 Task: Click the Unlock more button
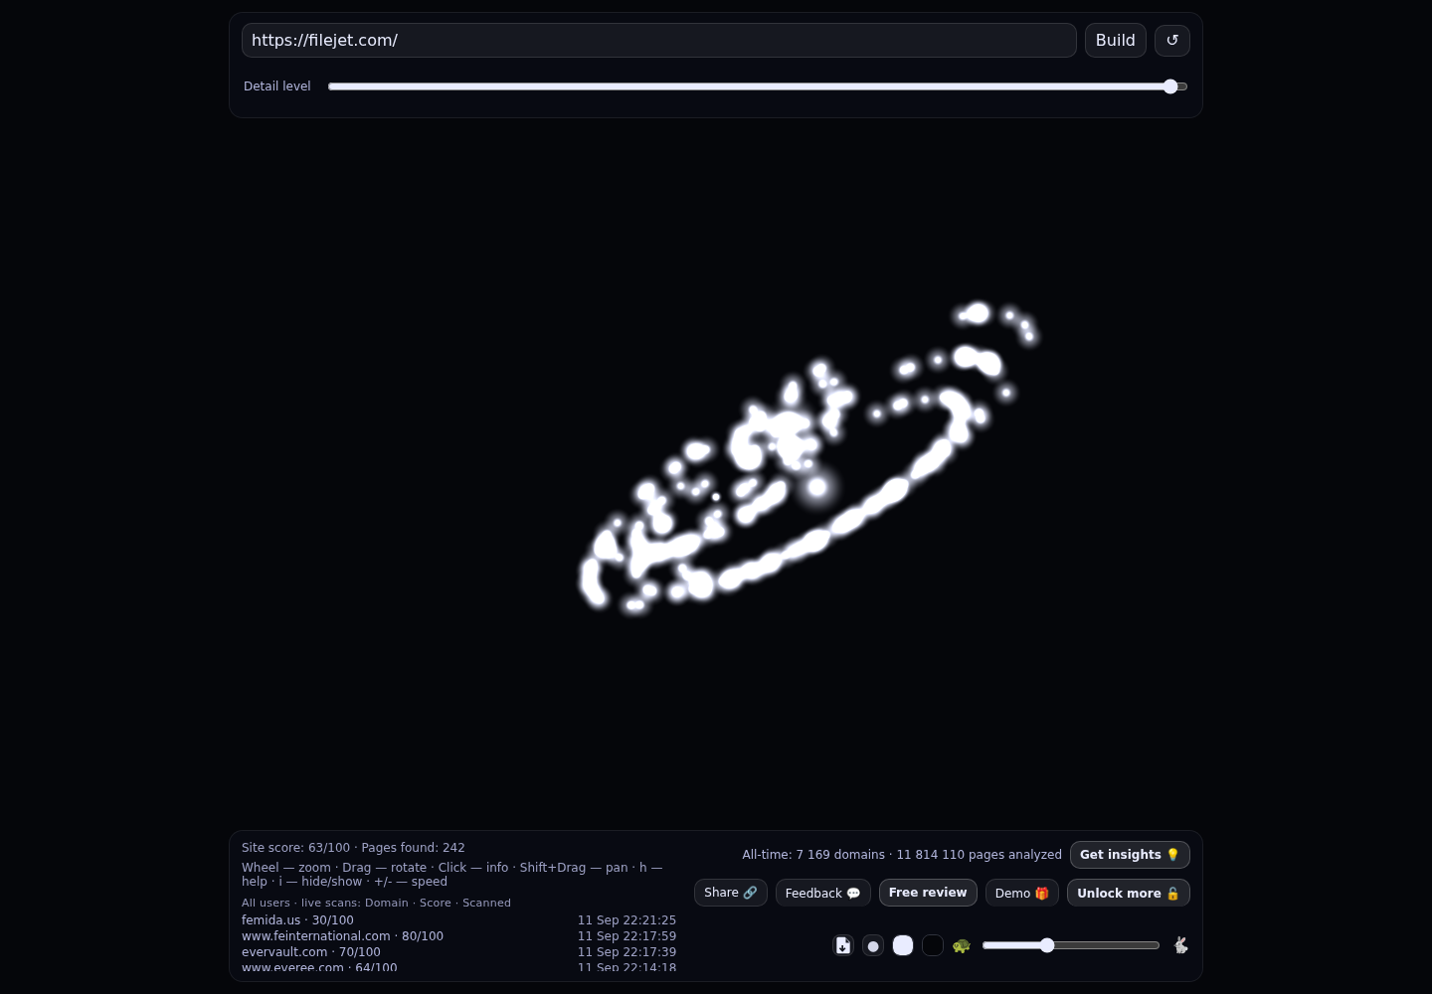click(x=1129, y=893)
